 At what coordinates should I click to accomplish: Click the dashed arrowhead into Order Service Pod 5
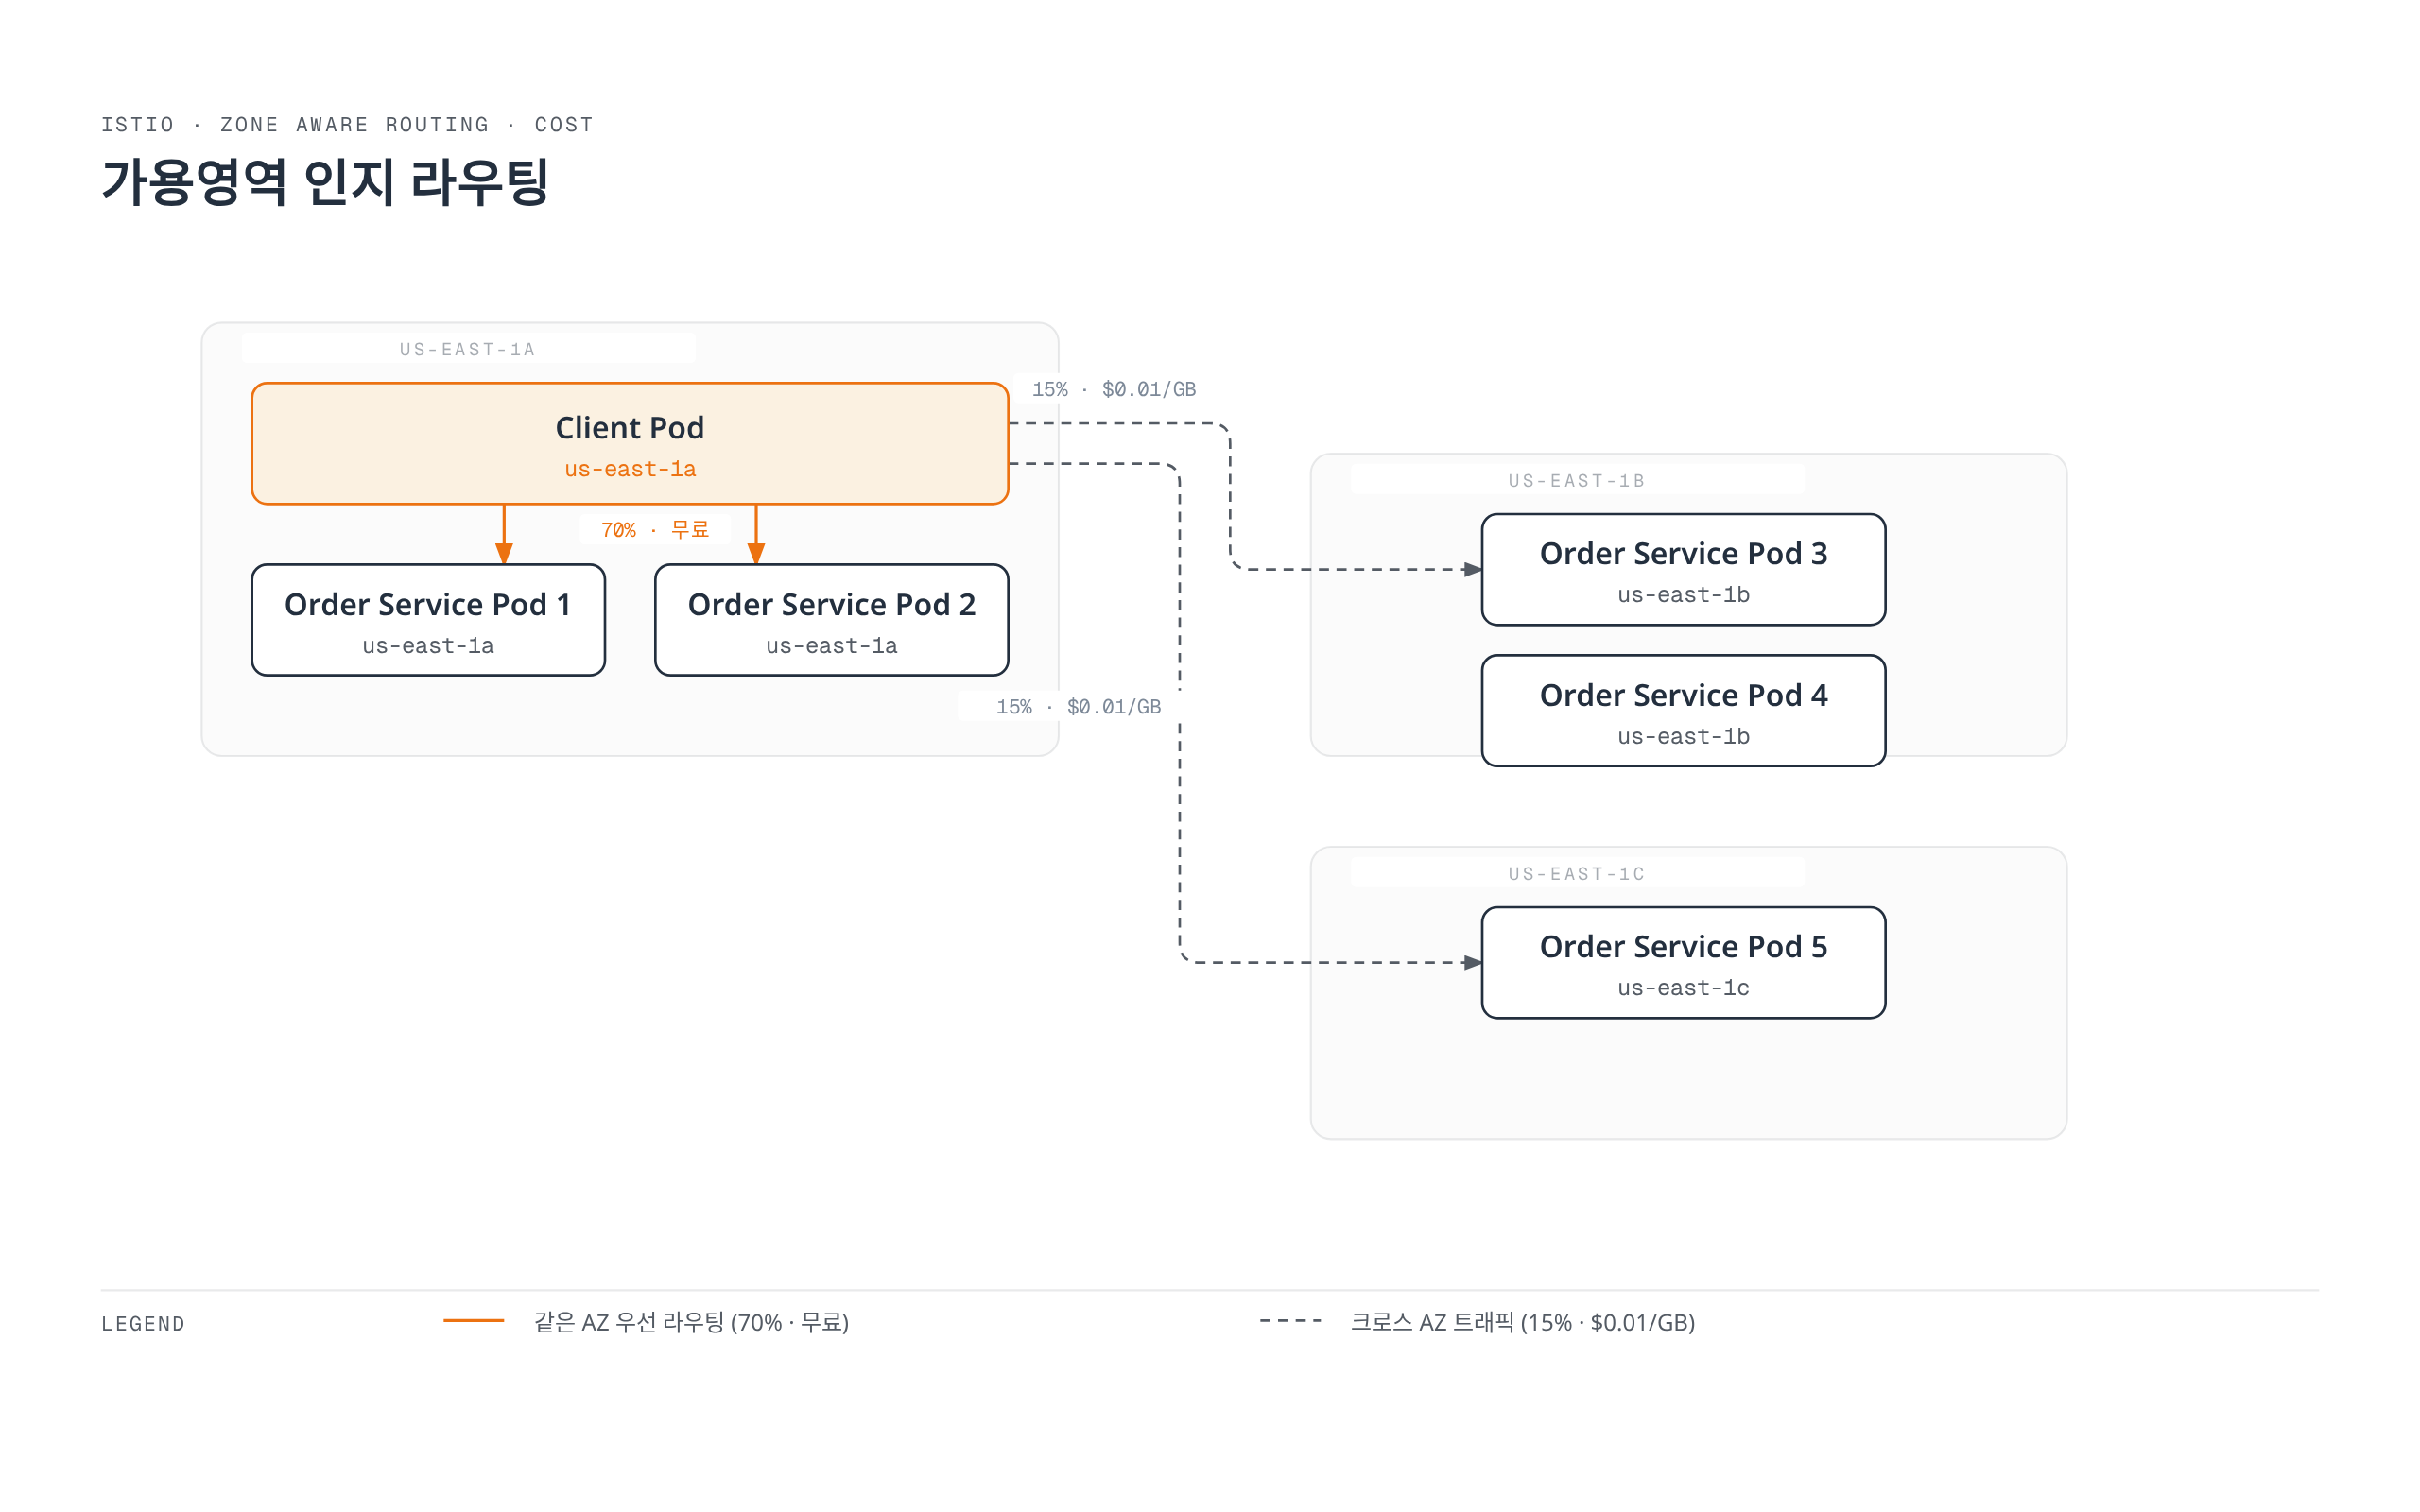(x=1472, y=963)
